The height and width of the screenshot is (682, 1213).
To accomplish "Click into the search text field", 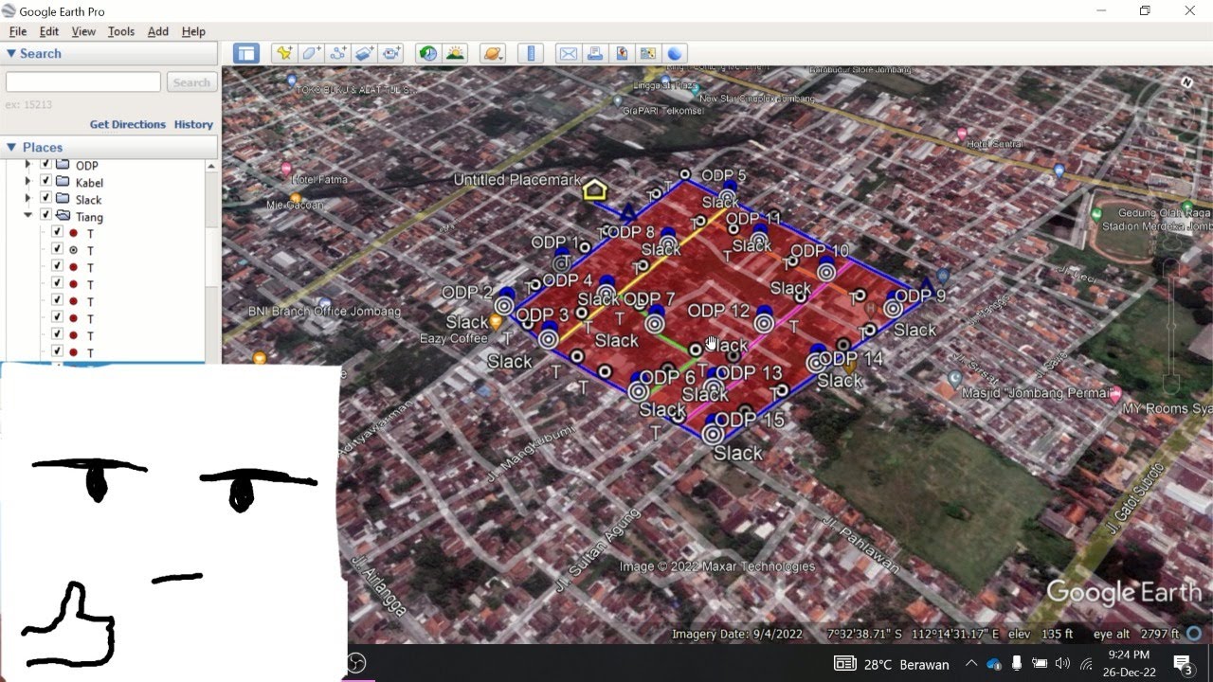I will tap(83, 82).
